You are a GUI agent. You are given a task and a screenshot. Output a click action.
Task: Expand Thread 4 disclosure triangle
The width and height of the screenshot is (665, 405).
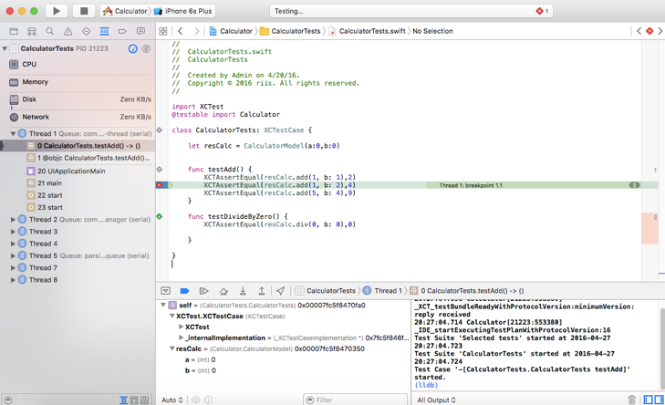(13, 244)
